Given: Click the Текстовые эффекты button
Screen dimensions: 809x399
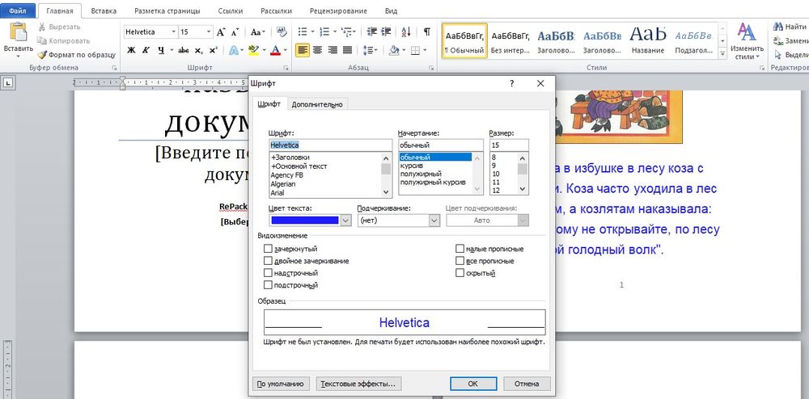Looking at the screenshot, I should point(358,384).
